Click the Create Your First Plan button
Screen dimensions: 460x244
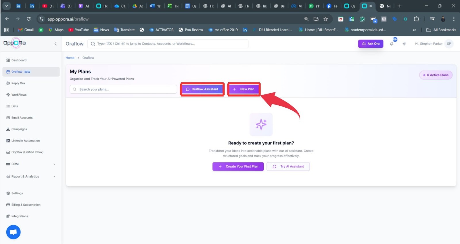coord(238,166)
